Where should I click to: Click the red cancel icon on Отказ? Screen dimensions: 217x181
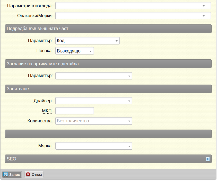tap(28, 174)
